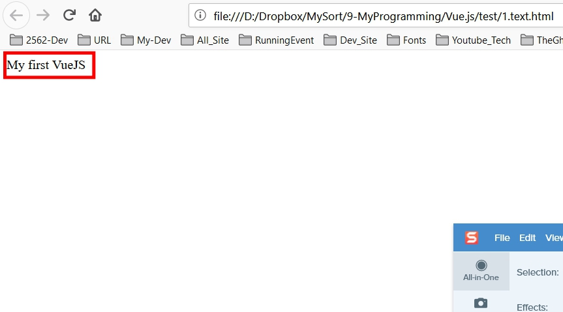Image resolution: width=563 pixels, height=312 pixels.
Task: Open the Fonts bookmark folder
Action: click(406, 40)
